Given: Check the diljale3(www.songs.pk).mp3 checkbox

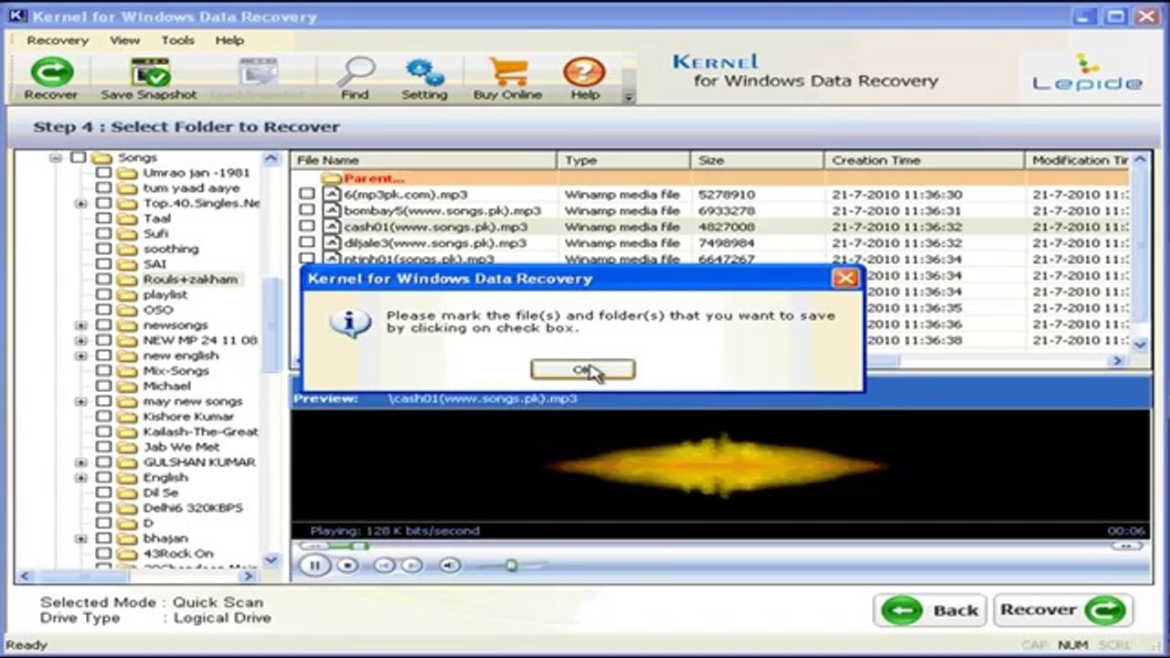Looking at the screenshot, I should point(307,243).
